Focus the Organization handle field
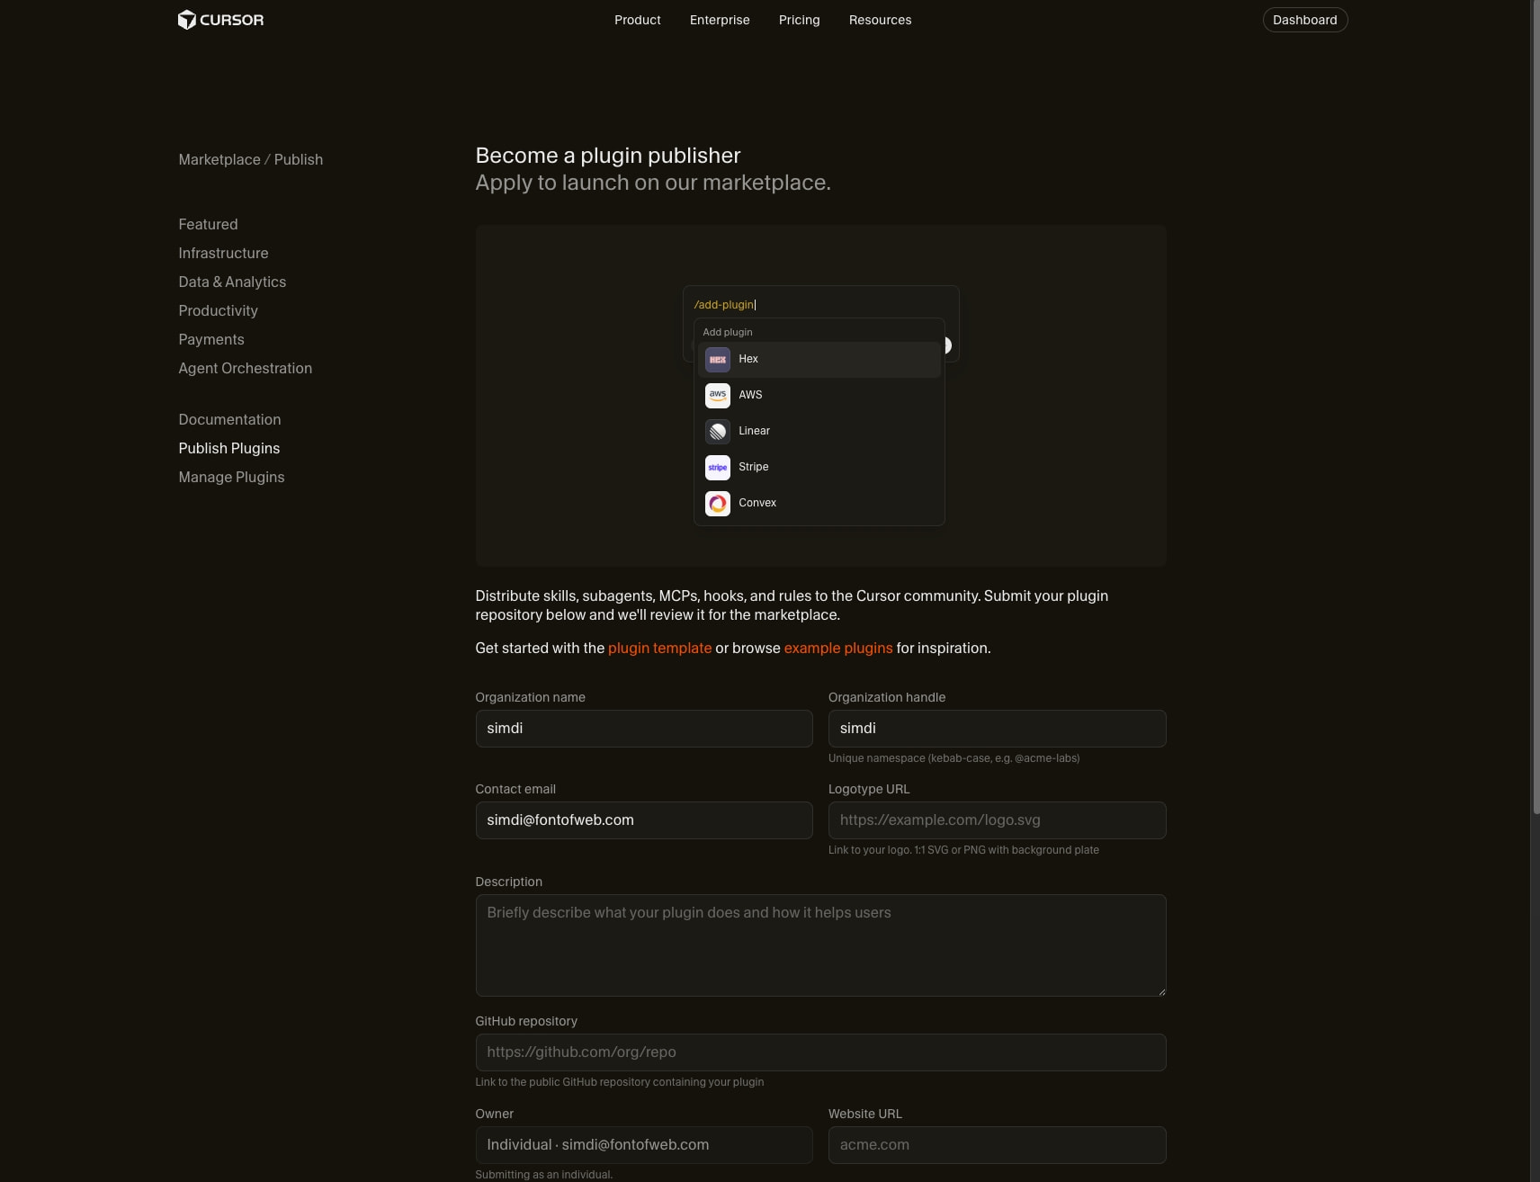This screenshot has width=1540, height=1182. 997,729
